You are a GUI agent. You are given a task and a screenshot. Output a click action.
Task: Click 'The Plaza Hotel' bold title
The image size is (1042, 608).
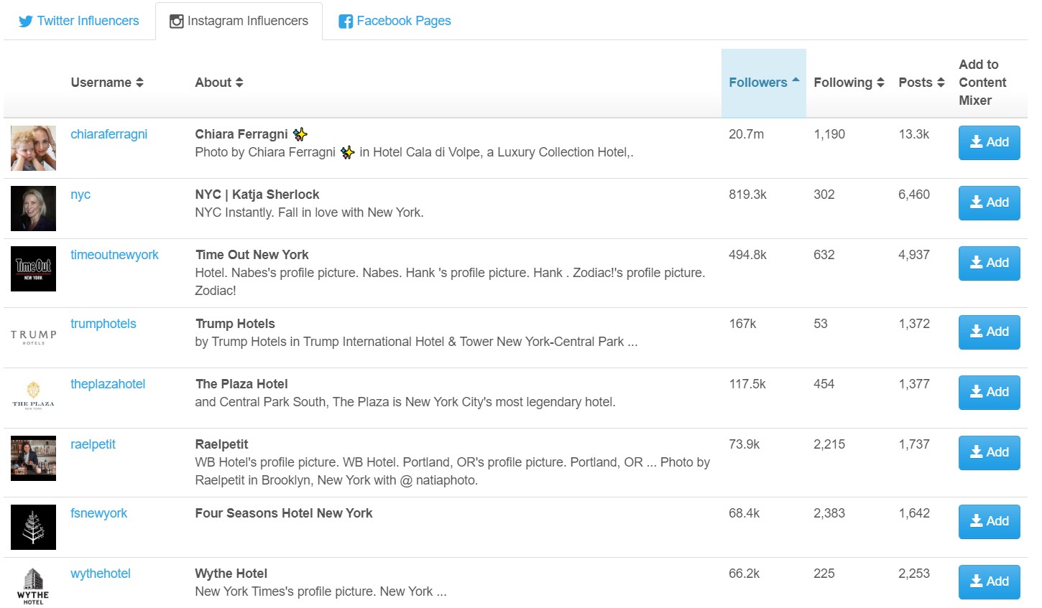click(x=241, y=384)
